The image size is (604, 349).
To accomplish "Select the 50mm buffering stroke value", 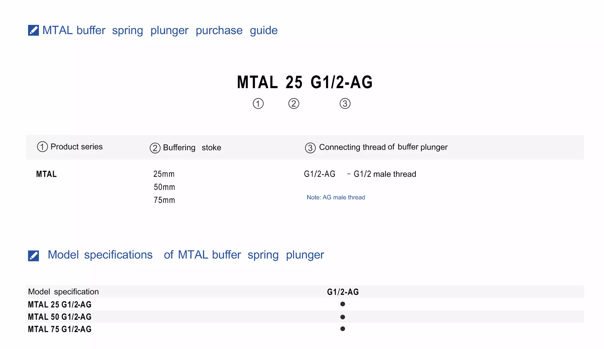I will (164, 187).
